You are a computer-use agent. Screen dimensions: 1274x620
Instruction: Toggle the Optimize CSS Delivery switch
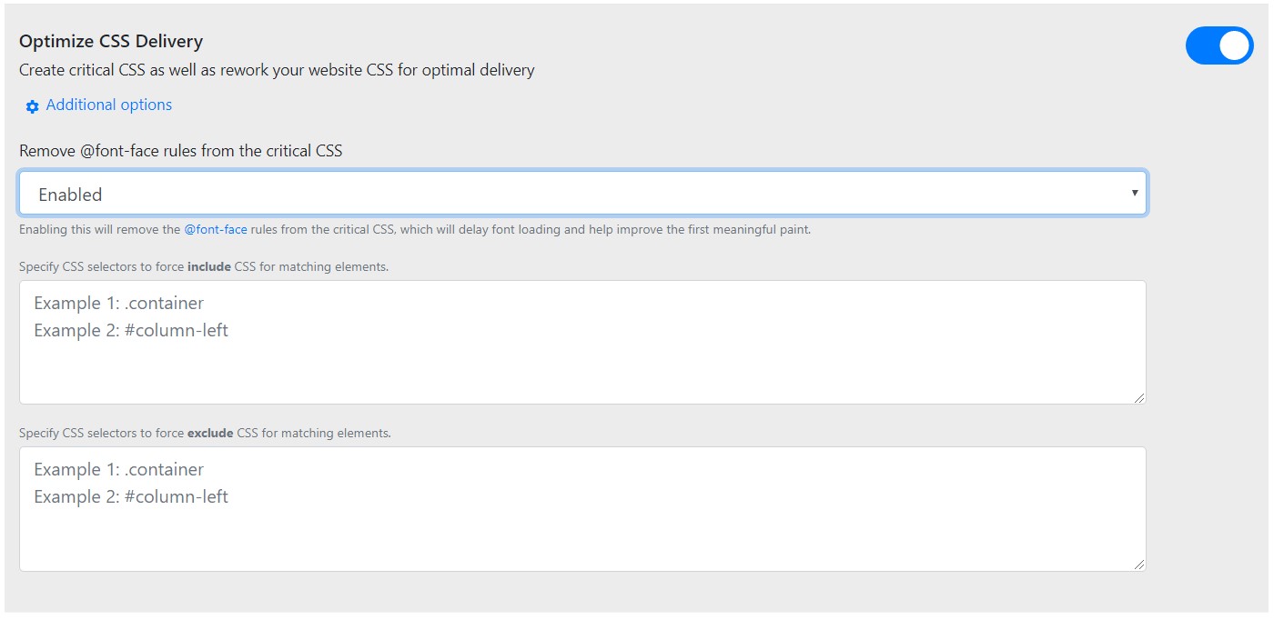(x=1218, y=45)
